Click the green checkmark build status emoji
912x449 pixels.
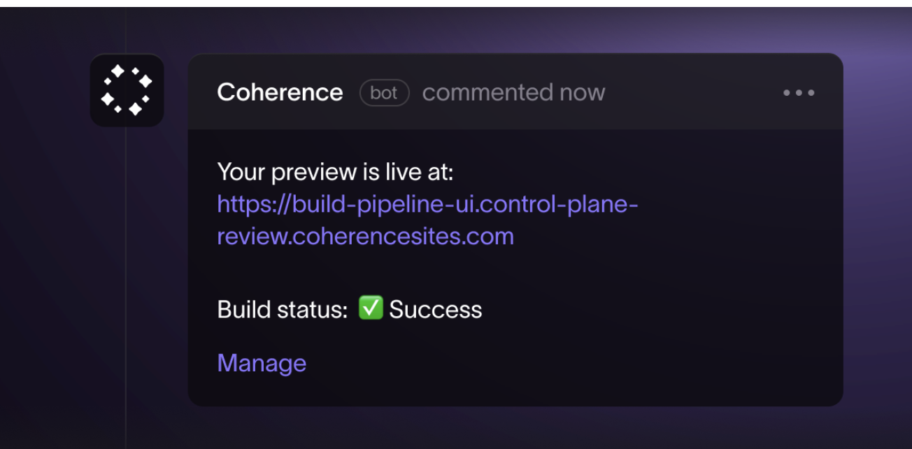coord(371,308)
